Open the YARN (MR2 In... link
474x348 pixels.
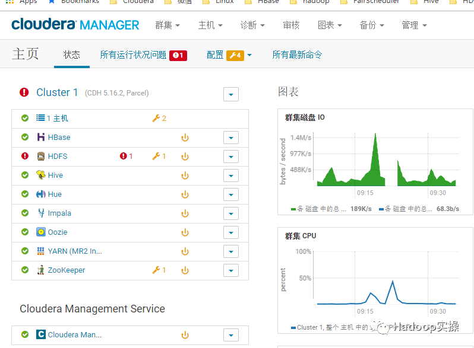click(x=75, y=251)
